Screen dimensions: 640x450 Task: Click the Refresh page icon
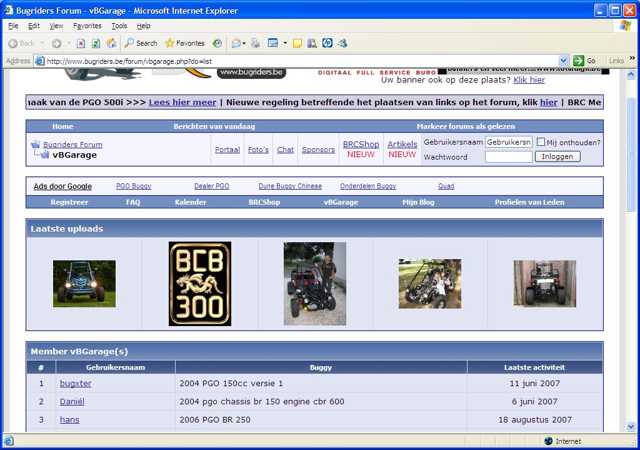96,43
